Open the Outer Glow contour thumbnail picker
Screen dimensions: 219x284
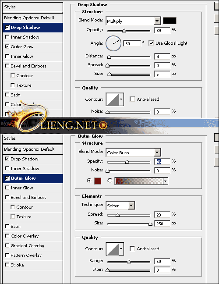pyautogui.click(x=113, y=248)
